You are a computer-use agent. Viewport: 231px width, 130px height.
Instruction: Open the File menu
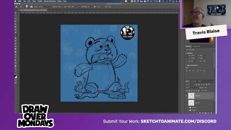(x=25, y=1)
